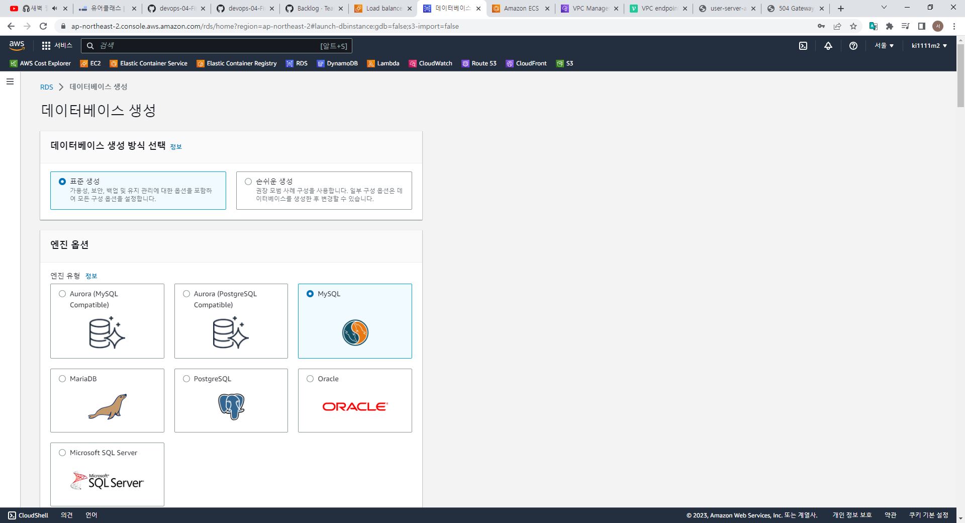Viewport: 965px width, 523px height.
Task: Select 표준 생성 radio option
Action: [62, 182]
